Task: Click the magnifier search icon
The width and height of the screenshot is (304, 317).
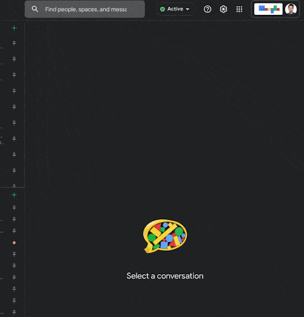Action: tap(35, 9)
